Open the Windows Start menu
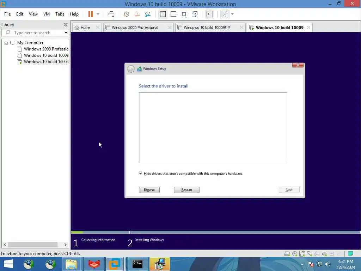Image resolution: width=361 pixels, height=271 pixels. coord(8,264)
